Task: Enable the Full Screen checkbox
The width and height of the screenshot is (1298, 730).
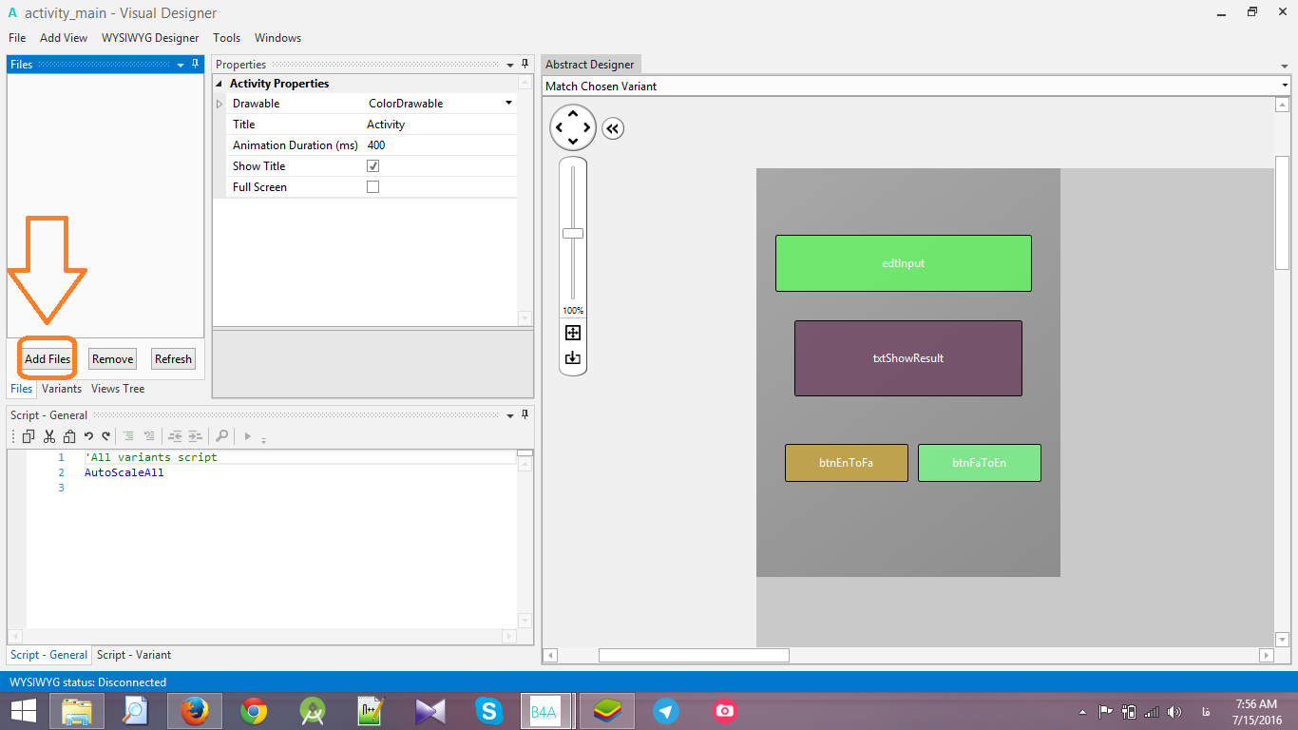Action: pos(372,187)
